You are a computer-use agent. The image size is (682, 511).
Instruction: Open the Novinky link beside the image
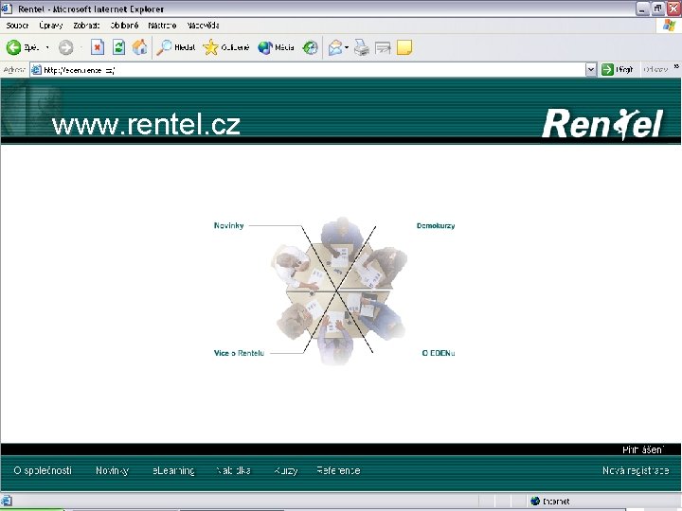pyautogui.click(x=229, y=225)
